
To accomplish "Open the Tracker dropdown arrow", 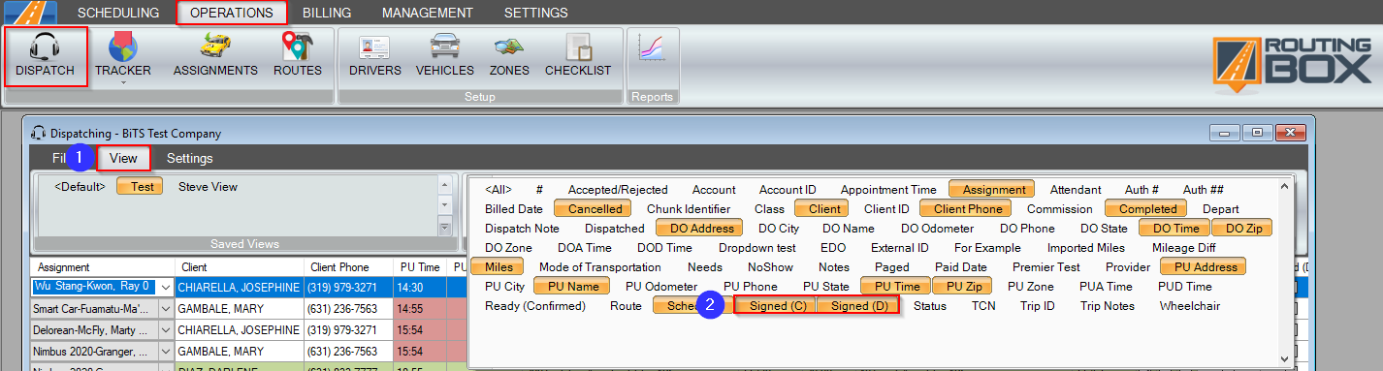I will click(x=123, y=83).
